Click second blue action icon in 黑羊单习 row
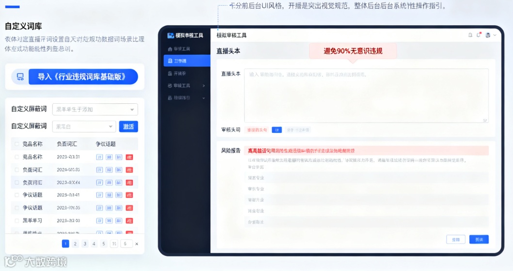Screen dimensions: 513x271 click(x=109, y=221)
